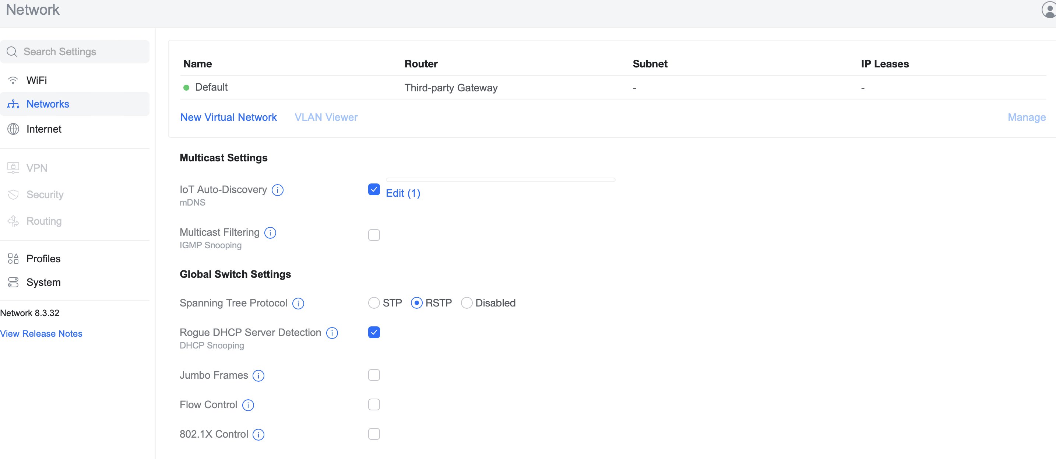Screen dimensions: 1056x459
Task: Click the Subnet column header
Action: tap(650, 64)
